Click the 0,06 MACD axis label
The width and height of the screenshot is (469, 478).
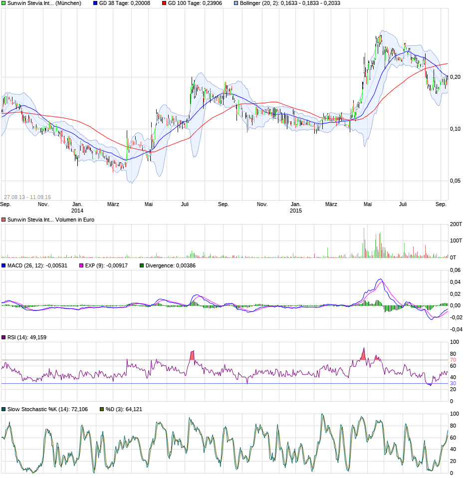coord(456,270)
